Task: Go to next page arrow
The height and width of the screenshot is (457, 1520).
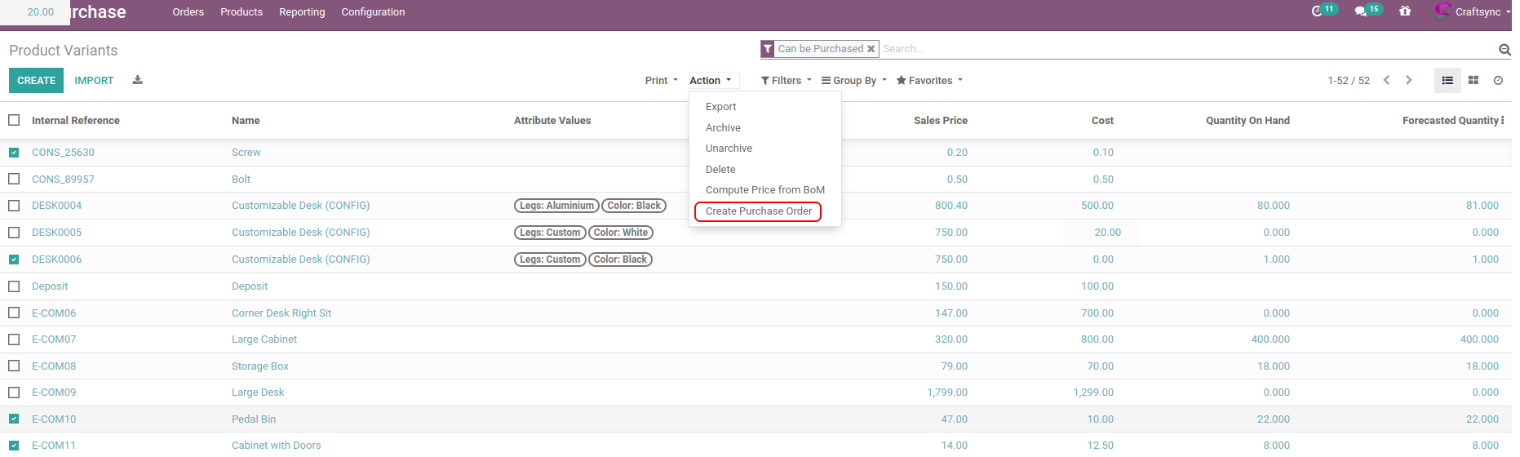Action: point(1408,80)
